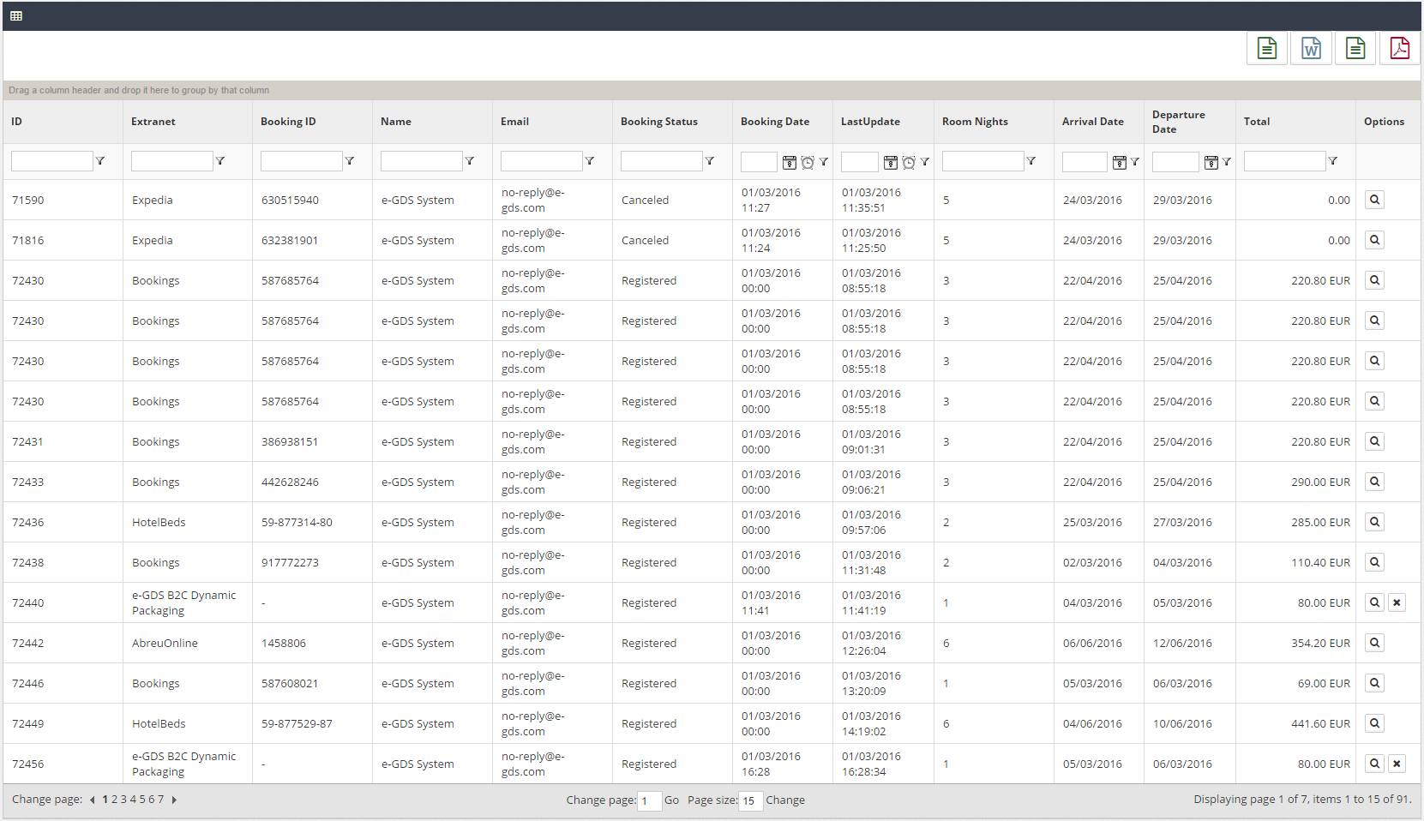
Task: Export using the green document icon beside the PDF icon
Action: pos(1355,49)
